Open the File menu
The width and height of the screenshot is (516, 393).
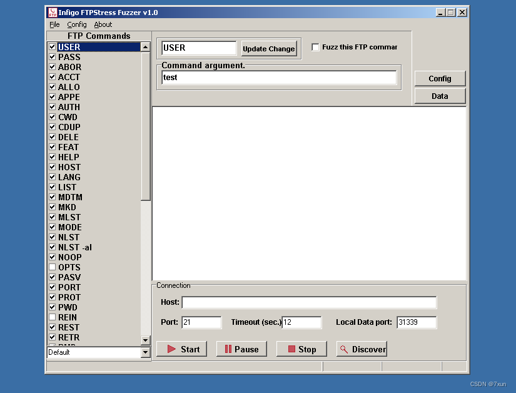coord(54,24)
